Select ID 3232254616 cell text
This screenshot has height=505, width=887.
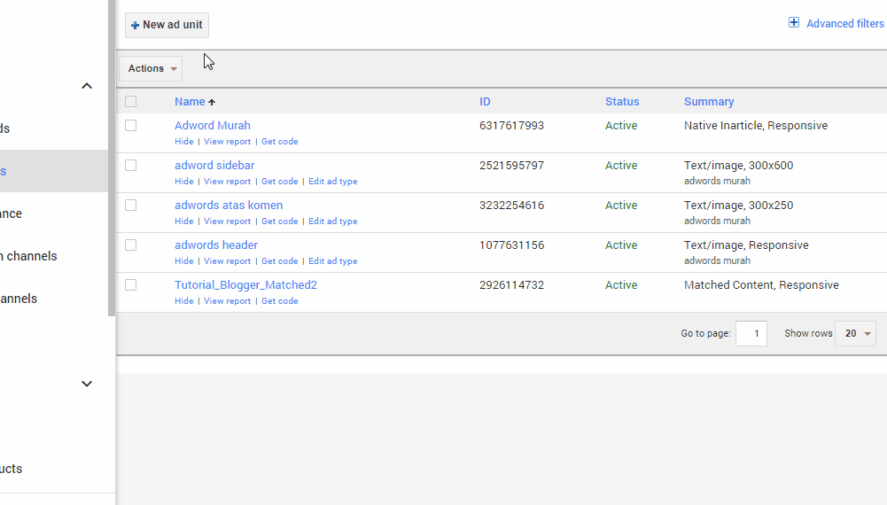pos(511,206)
